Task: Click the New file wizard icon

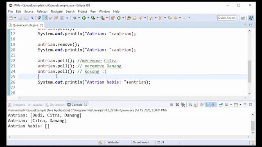Action: point(11,18)
